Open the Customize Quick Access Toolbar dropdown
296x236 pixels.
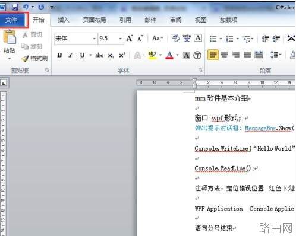(x=52, y=8)
